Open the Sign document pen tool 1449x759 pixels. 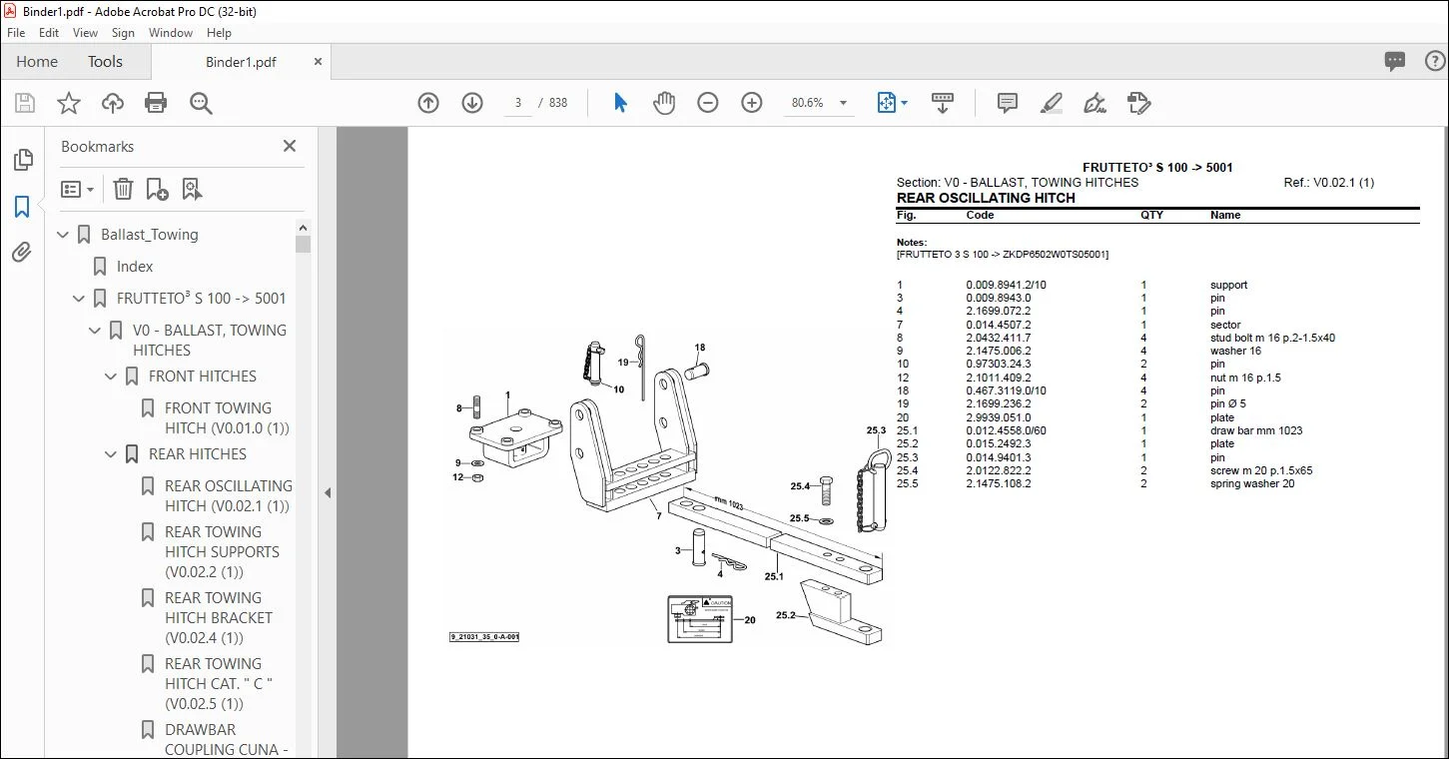click(x=1095, y=103)
